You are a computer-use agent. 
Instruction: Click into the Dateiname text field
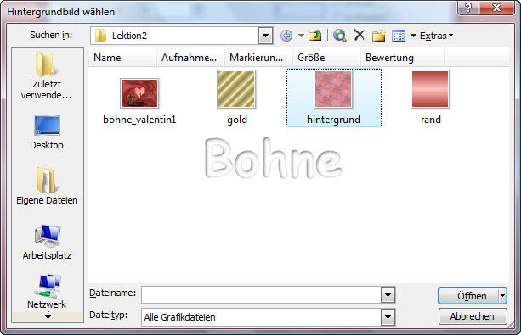click(262, 294)
